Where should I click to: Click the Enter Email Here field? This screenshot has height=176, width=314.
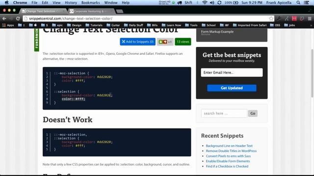(232, 72)
